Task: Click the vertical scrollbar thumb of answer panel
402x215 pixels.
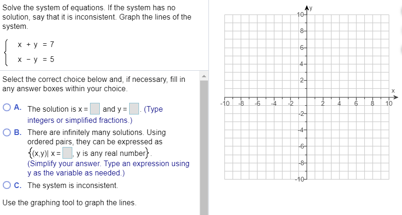Action: pyautogui.click(x=204, y=147)
